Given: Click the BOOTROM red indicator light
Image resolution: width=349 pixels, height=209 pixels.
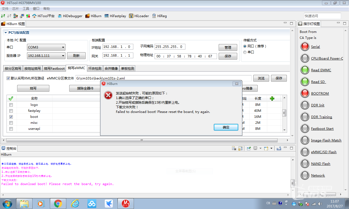Looking at the screenshot, I should [305, 93].
